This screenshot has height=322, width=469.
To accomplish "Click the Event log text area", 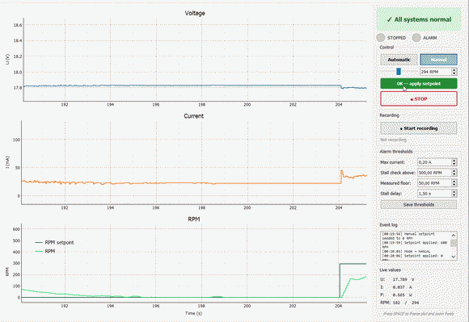I will [416, 245].
